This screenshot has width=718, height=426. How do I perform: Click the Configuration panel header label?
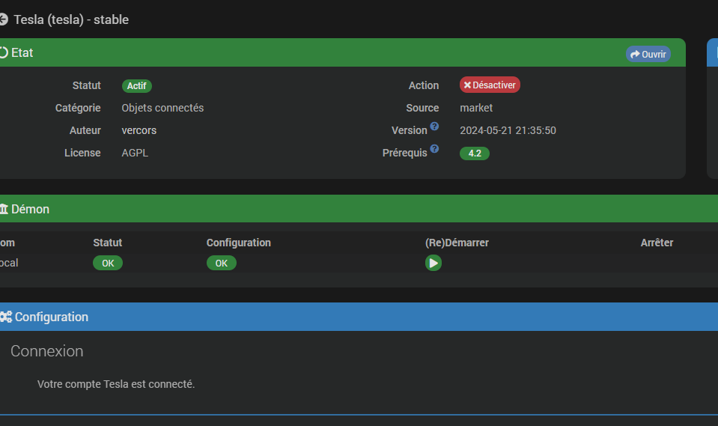pos(51,317)
